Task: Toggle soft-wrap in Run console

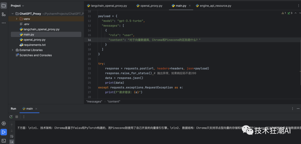Action: click(12, 136)
